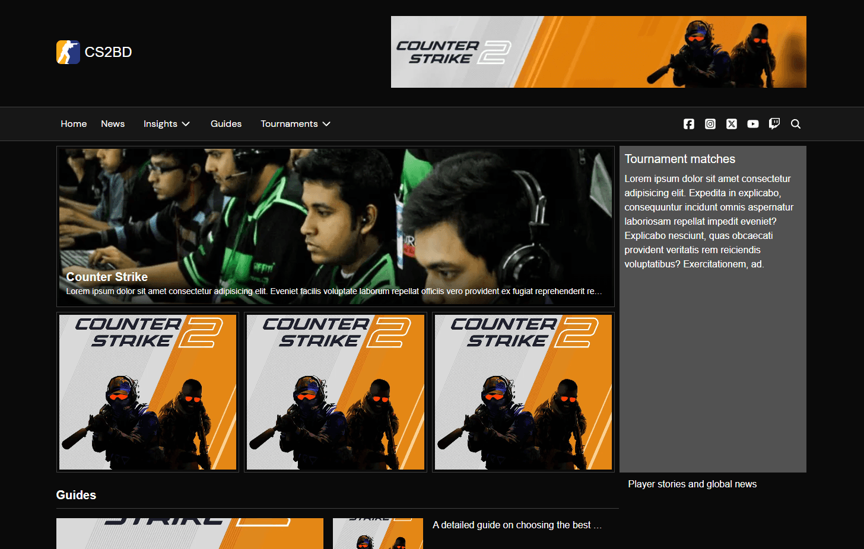Open the Counter Strike 2 header banner
The image size is (864, 549).
598,52
